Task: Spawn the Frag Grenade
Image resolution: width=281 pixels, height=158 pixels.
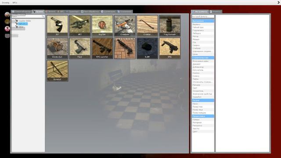Action: point(170,25)
